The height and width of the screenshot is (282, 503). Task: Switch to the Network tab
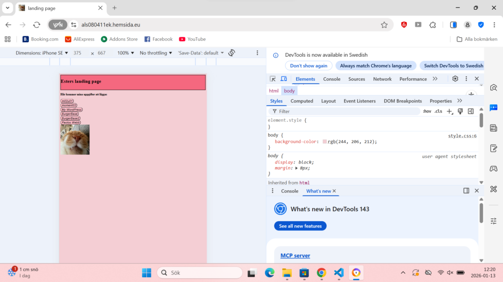click(382, 79)
